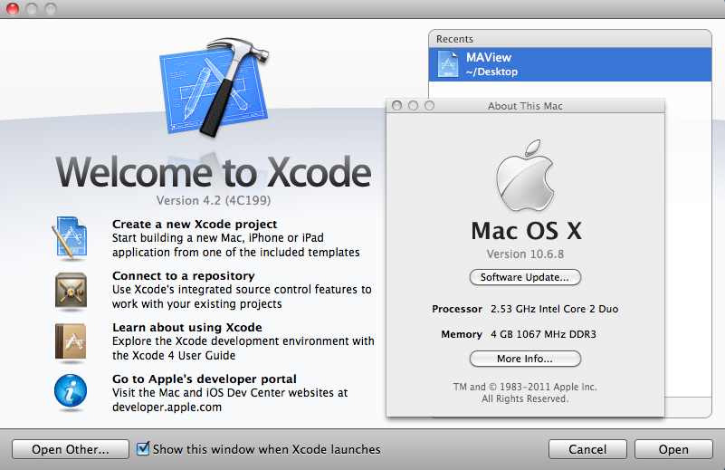
Task: Go to Apple's developer portal heading
Action: pyautogui.click(x=204, y=379)
